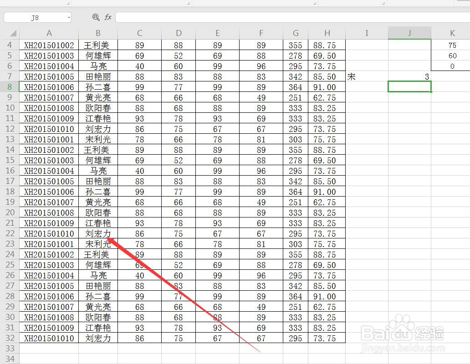Select column D header
Screen dimensions: 470x364
pos(179,33)
